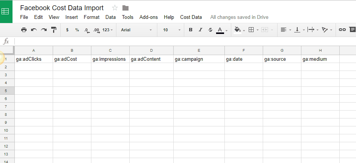Open the text color picker
The image size is (356, 163).
220,30
